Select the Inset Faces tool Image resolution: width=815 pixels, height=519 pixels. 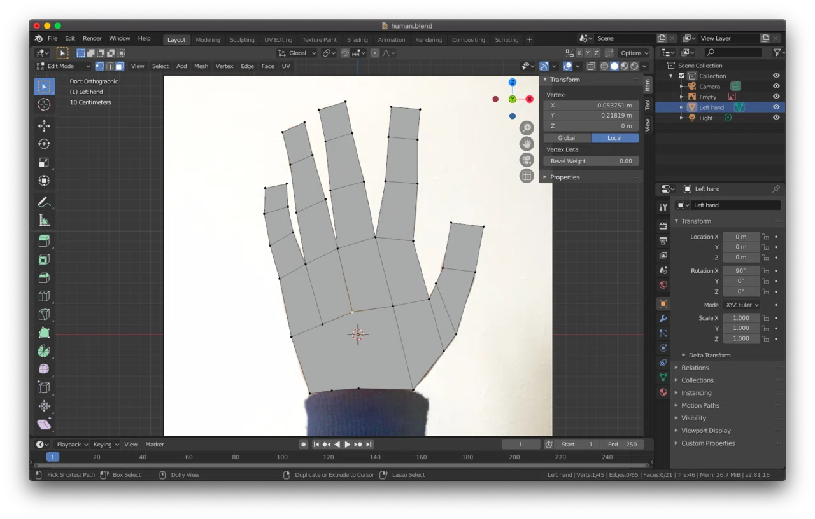pos(44,259)
